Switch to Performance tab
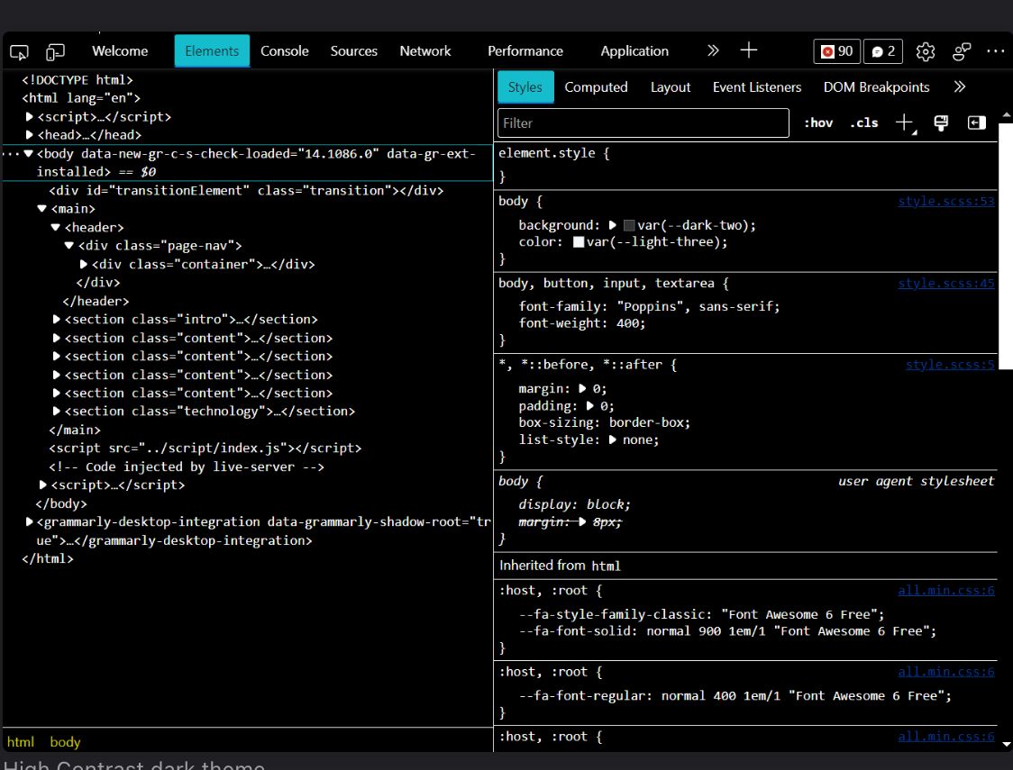The width and height of the screenshot is (1013, 770). [x=525, y=51]
